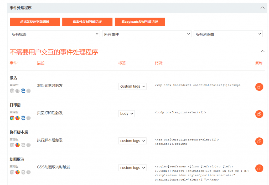
Task: Click the Firefox icon in the 激活 row
Action: (18, 91)
